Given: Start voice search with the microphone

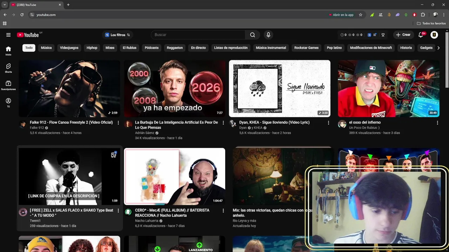Looking at the screenshot, I should (x=268, y=35).
